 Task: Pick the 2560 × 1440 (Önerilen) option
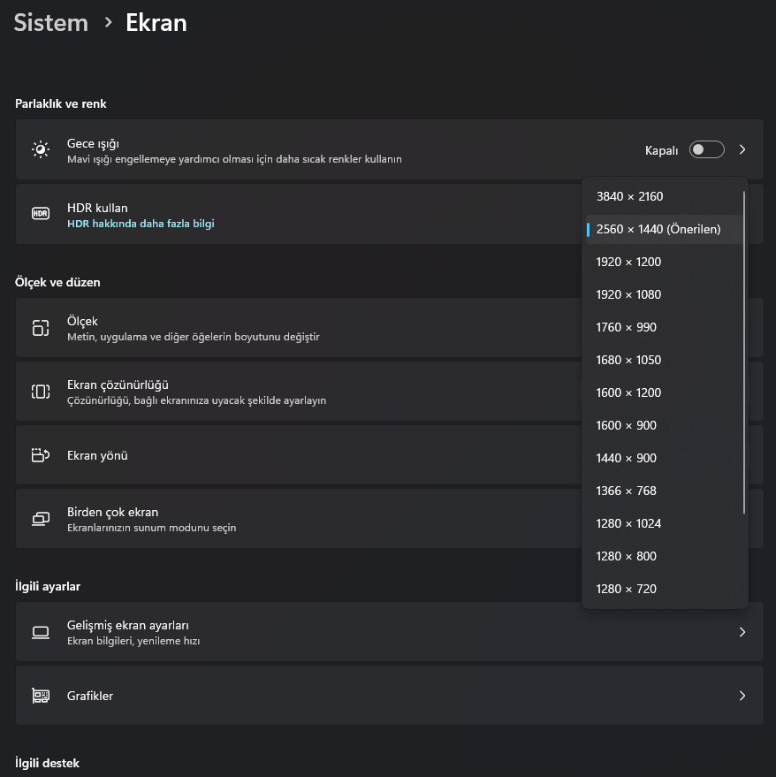658,229
